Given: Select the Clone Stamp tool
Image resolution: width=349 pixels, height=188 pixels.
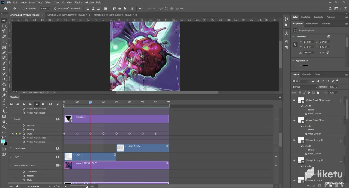Looking at the screenshot, I should tap(4, 68).
